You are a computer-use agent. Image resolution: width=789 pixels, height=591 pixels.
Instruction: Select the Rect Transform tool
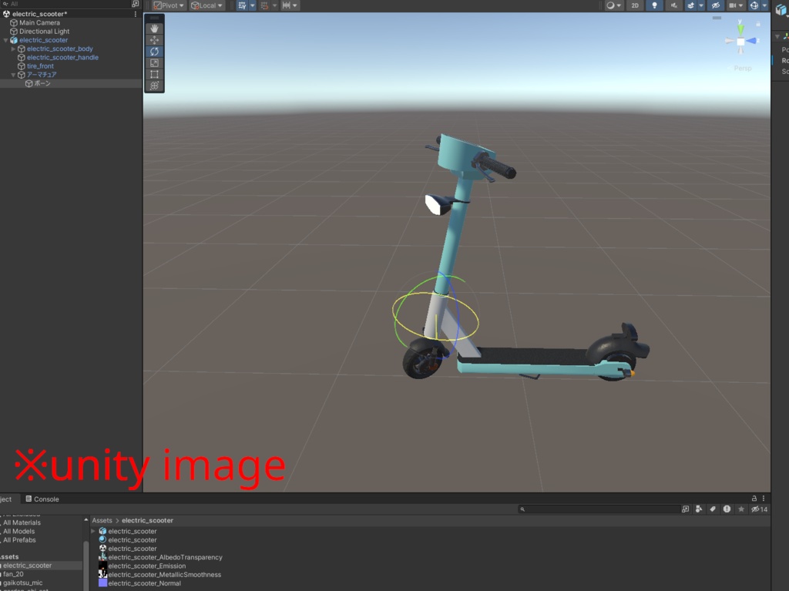154,74
